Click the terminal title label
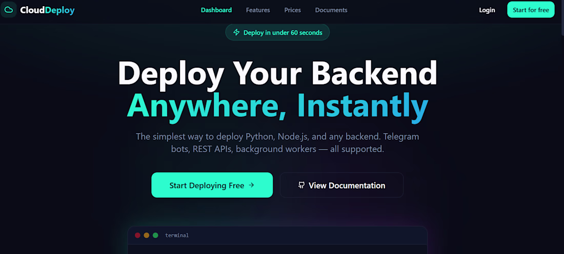 click(x=177, y=236)
